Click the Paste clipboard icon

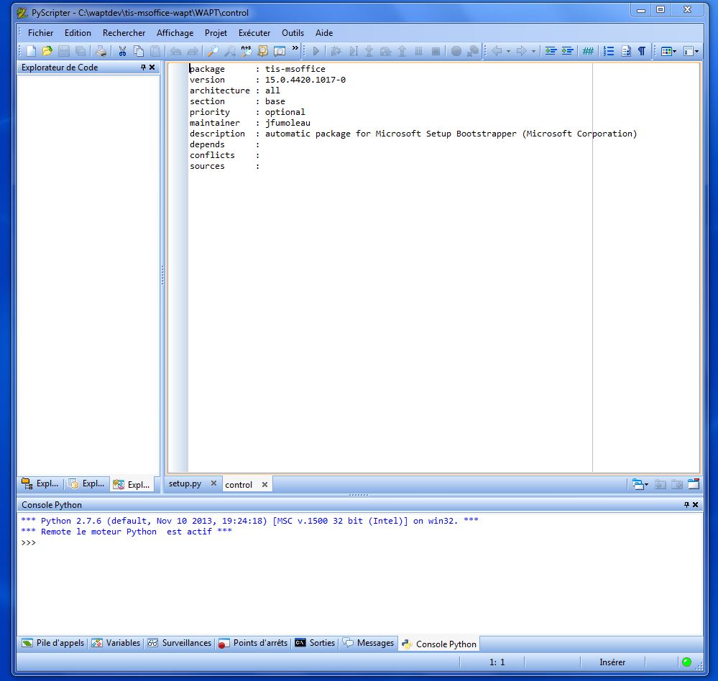[156, 51]
